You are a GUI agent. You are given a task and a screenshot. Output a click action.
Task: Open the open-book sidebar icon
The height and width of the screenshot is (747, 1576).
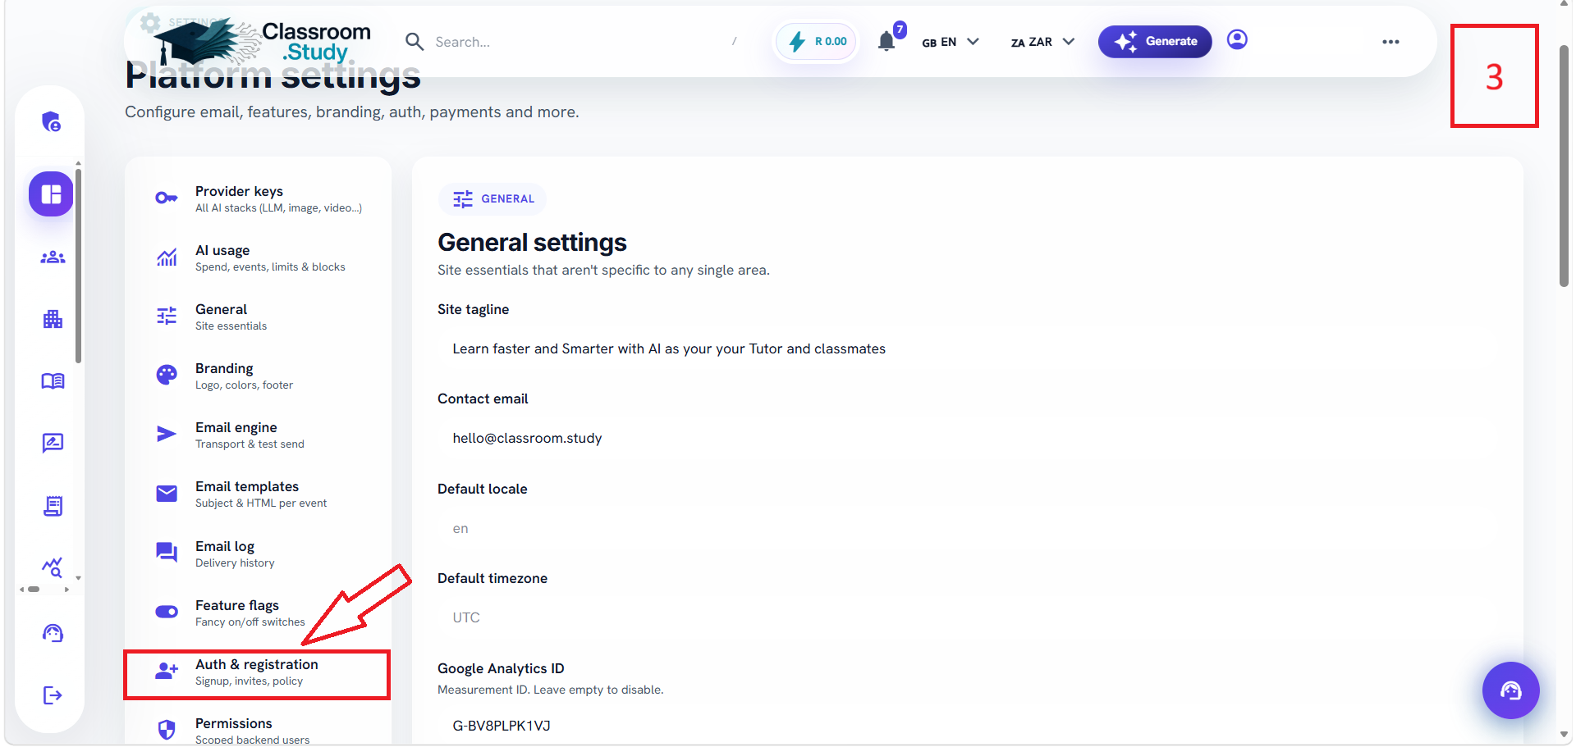[x=53, y=381]
